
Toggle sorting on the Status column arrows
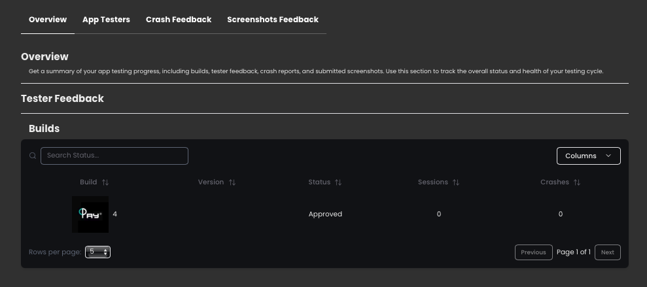tap(338, 182)
